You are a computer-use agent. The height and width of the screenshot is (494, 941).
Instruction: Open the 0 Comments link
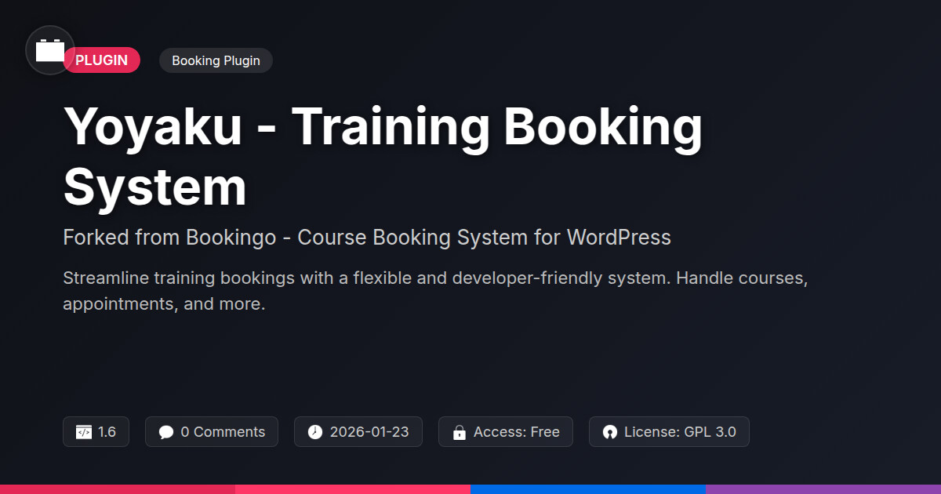(x=223, y=432)
